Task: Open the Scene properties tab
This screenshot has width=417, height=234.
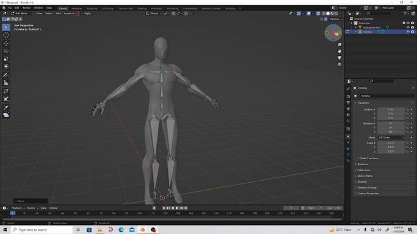Action: point(348,115)
